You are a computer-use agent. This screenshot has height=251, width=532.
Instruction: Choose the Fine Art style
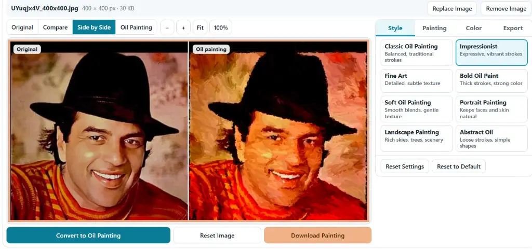tap(417, 80)
